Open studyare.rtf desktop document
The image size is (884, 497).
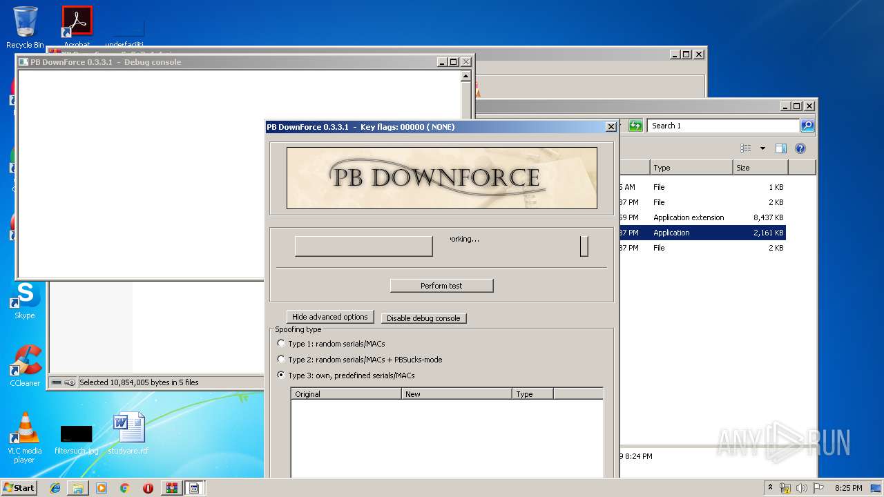(128, 433)
